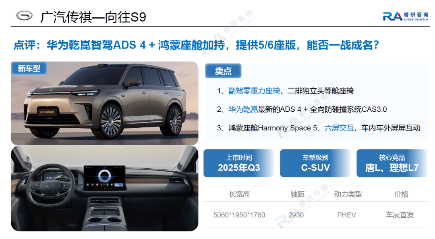435x239 pixels.
Task: Select the 新车型 badge label
Action: (29, 68)
